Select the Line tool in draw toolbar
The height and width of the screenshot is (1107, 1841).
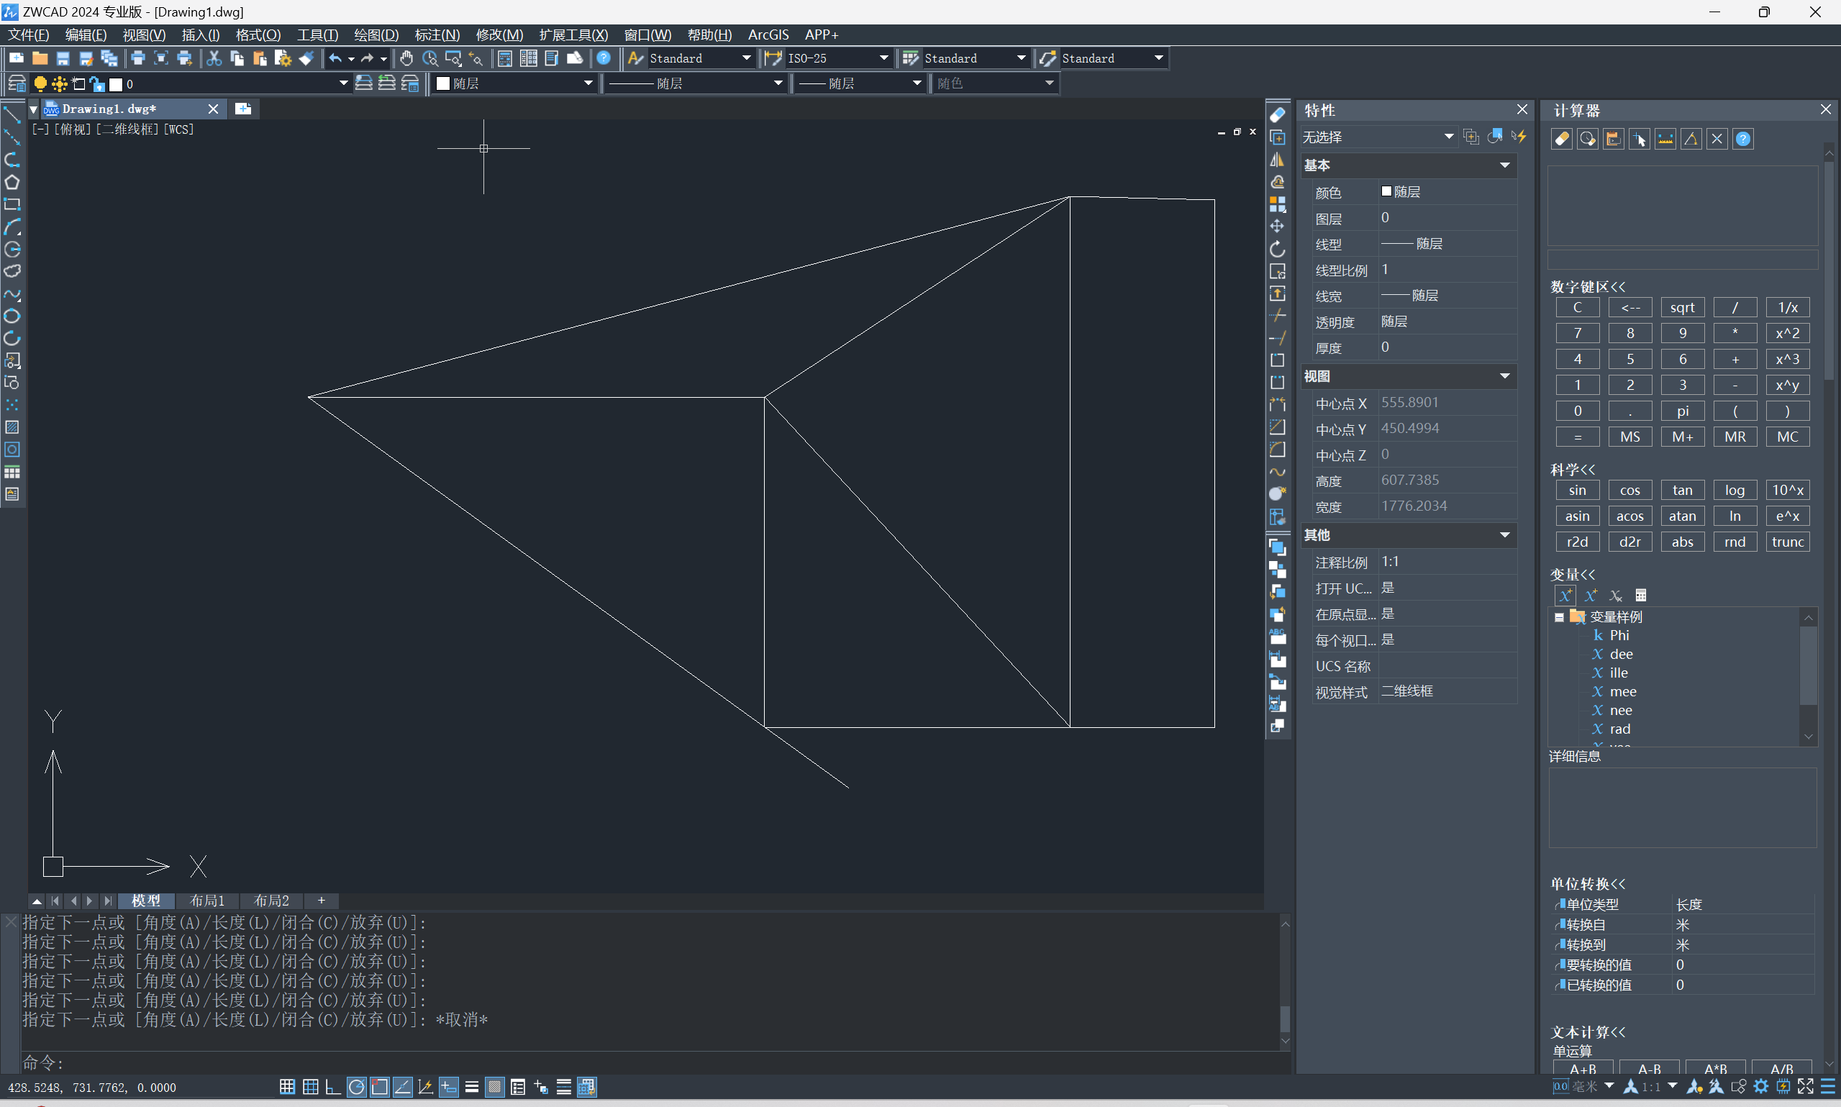click(12, 115)
